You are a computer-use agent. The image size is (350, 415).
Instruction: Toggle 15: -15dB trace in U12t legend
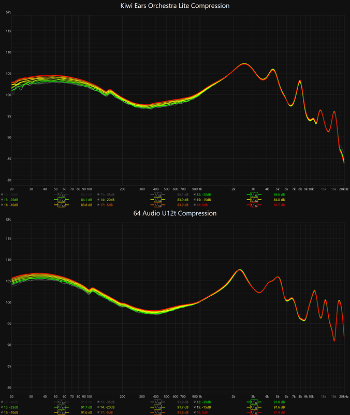pos(195,407)
